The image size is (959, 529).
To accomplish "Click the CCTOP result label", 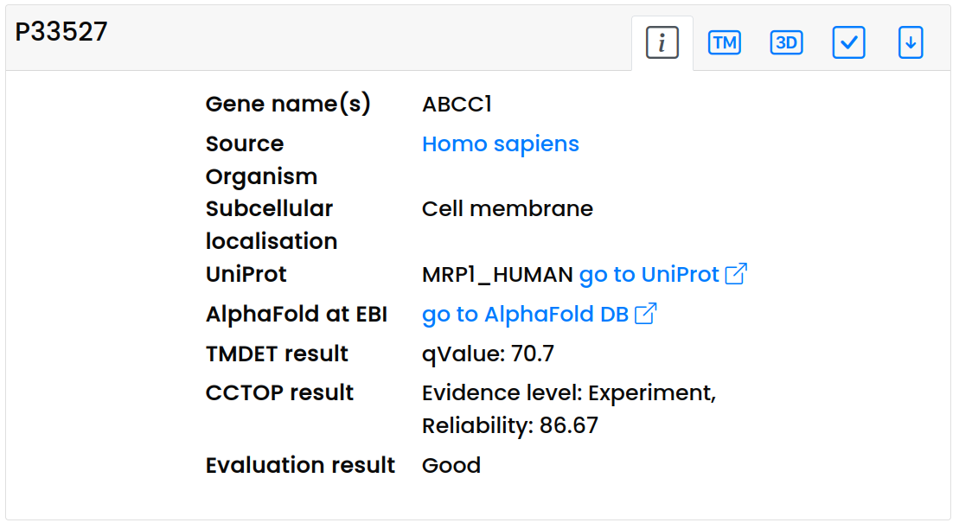I will tap(279, 392).
